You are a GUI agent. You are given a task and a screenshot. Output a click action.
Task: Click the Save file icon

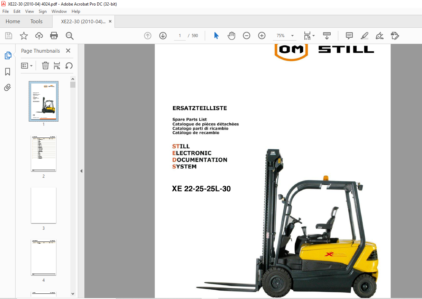(9, 36)
